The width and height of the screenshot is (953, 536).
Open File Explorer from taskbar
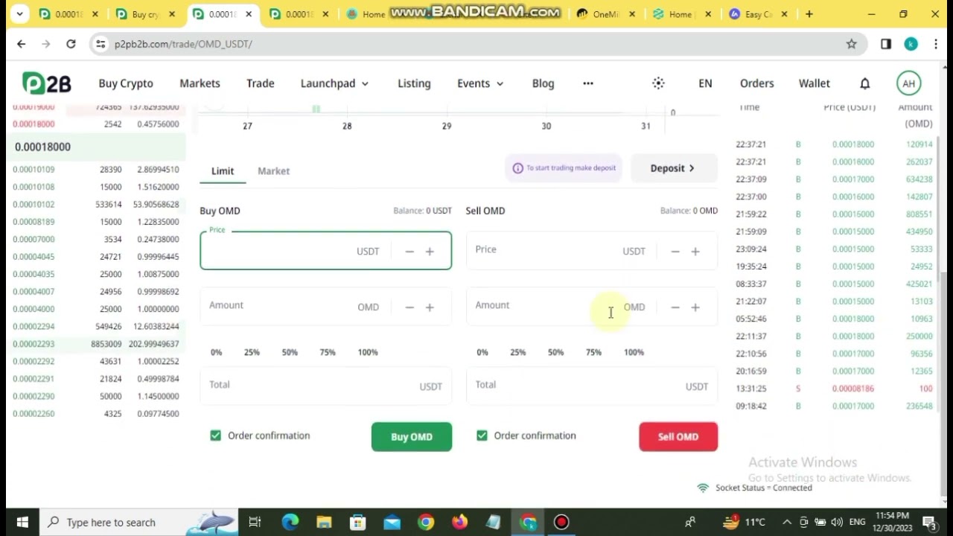324,522
